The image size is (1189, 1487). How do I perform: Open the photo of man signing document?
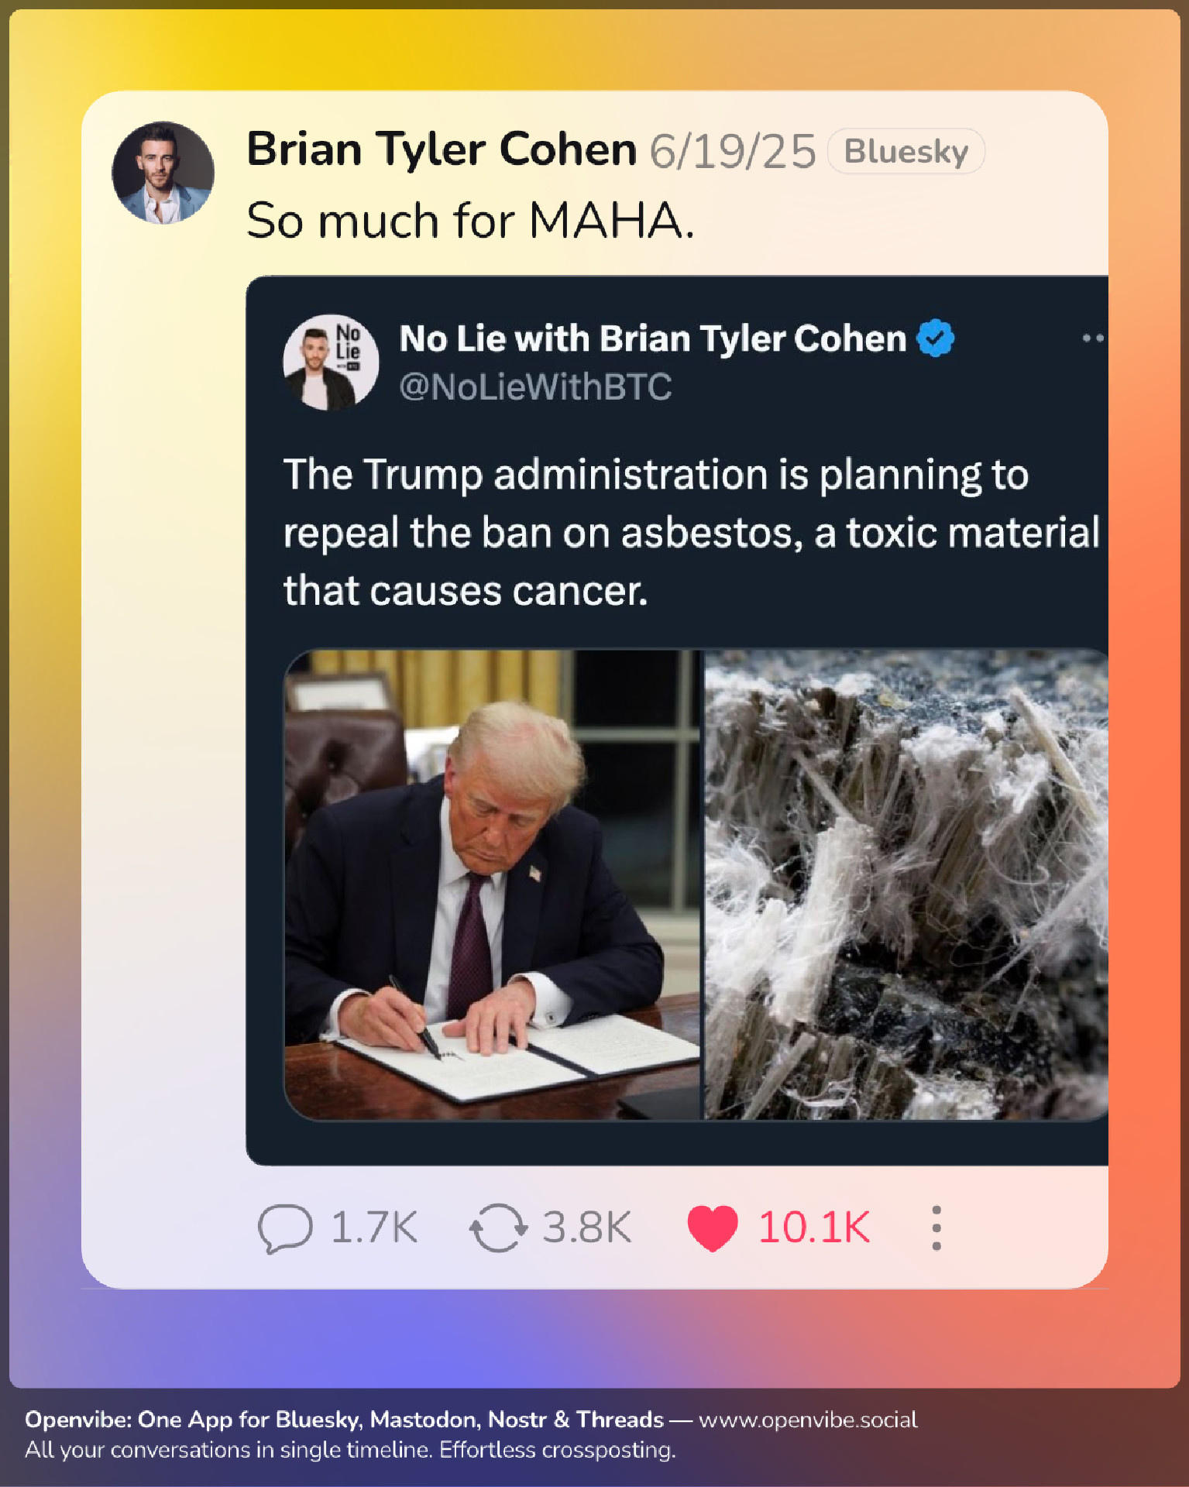[x=493, y=884]
